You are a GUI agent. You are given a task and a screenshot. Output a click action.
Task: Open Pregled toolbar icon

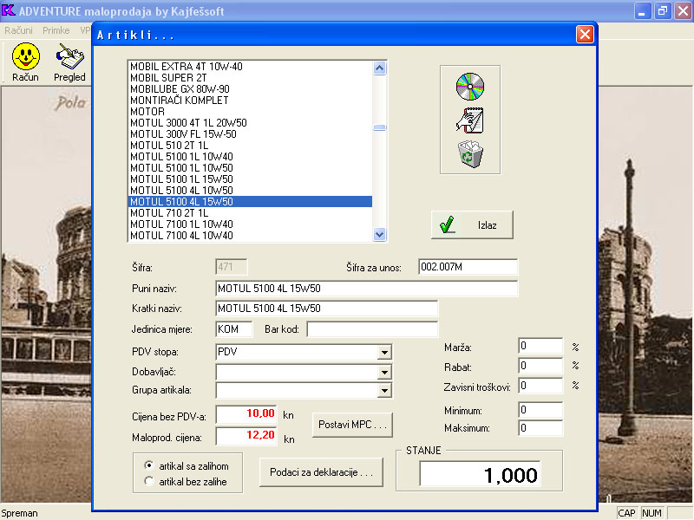click(x=69, y=62)
